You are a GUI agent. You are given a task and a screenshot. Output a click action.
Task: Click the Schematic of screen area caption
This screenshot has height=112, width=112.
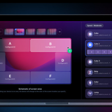[x=30, y=89]
